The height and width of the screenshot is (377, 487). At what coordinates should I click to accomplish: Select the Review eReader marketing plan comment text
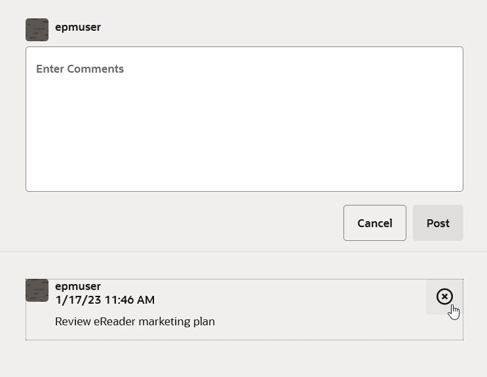click(134, 321)
